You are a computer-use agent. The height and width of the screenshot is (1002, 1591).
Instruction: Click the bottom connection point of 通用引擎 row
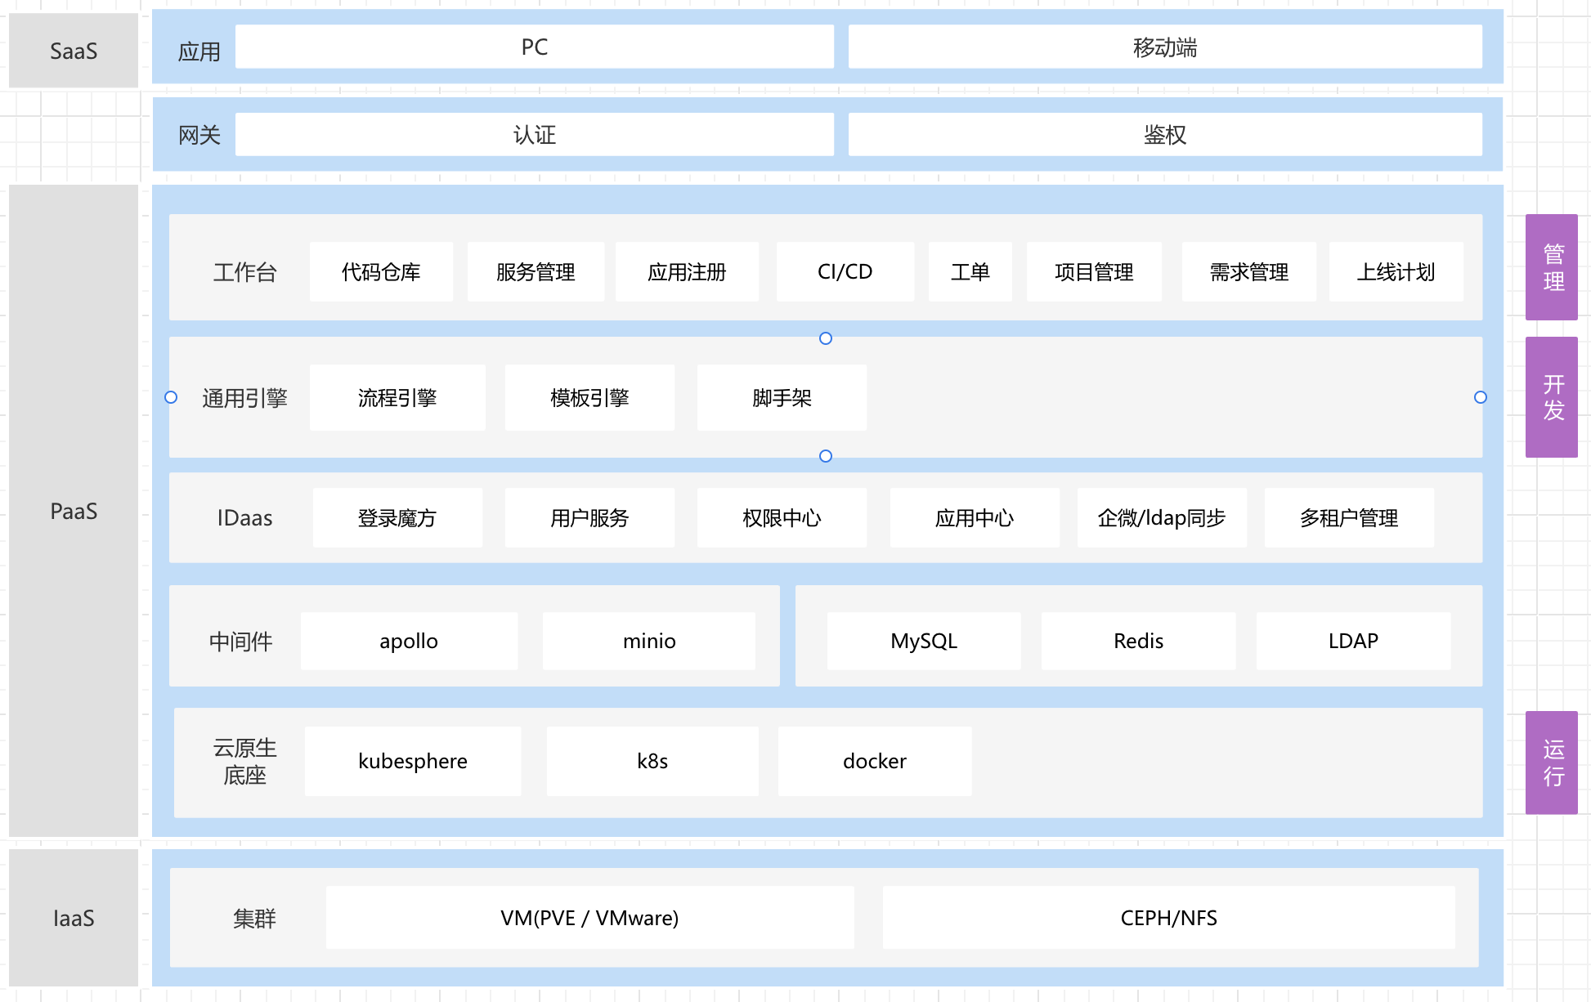(826, 456)
